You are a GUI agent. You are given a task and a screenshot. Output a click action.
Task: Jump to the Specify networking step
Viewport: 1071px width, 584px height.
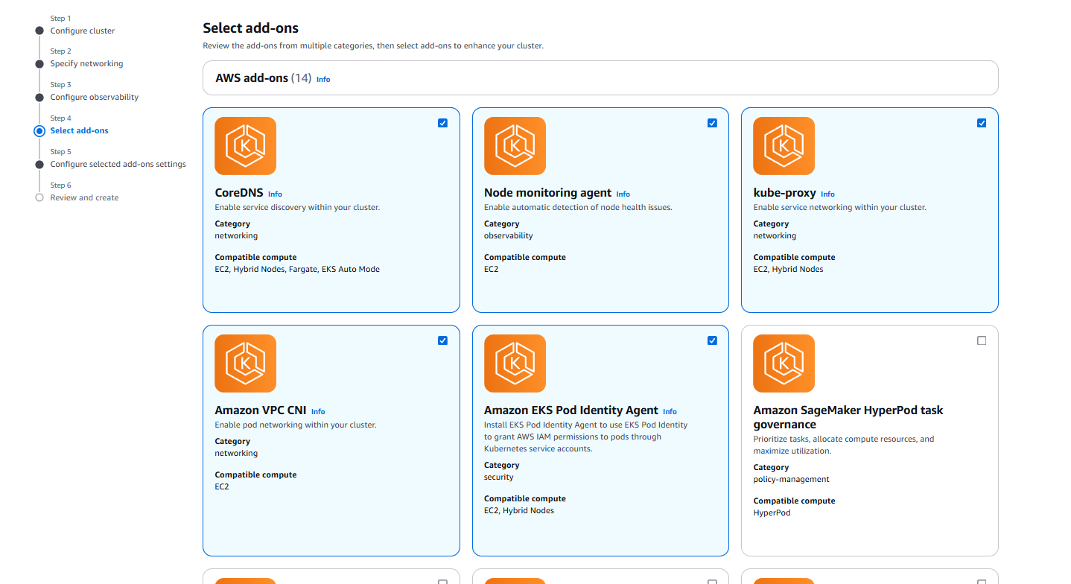pyautogui.click(x=86, y=63)
